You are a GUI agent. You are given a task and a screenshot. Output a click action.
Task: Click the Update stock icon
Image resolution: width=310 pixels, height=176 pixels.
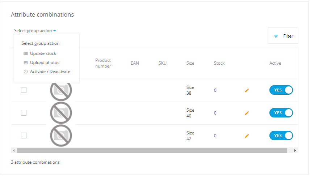(26, 53)
